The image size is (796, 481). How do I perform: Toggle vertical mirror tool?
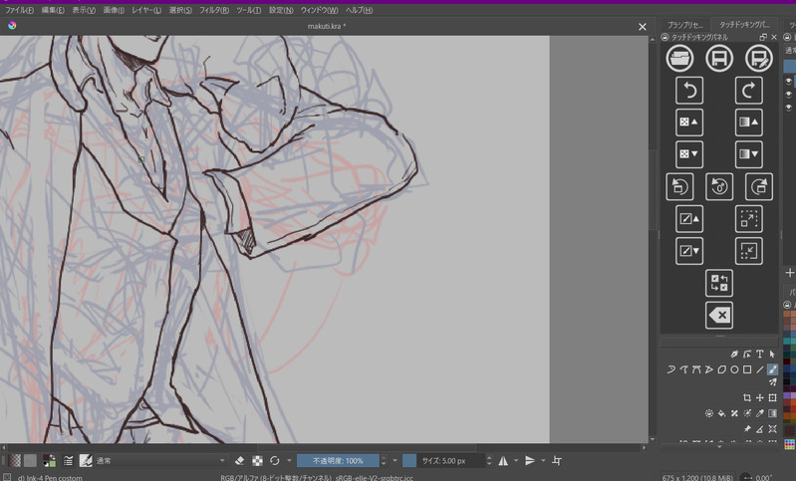click(x=530, y=461)
